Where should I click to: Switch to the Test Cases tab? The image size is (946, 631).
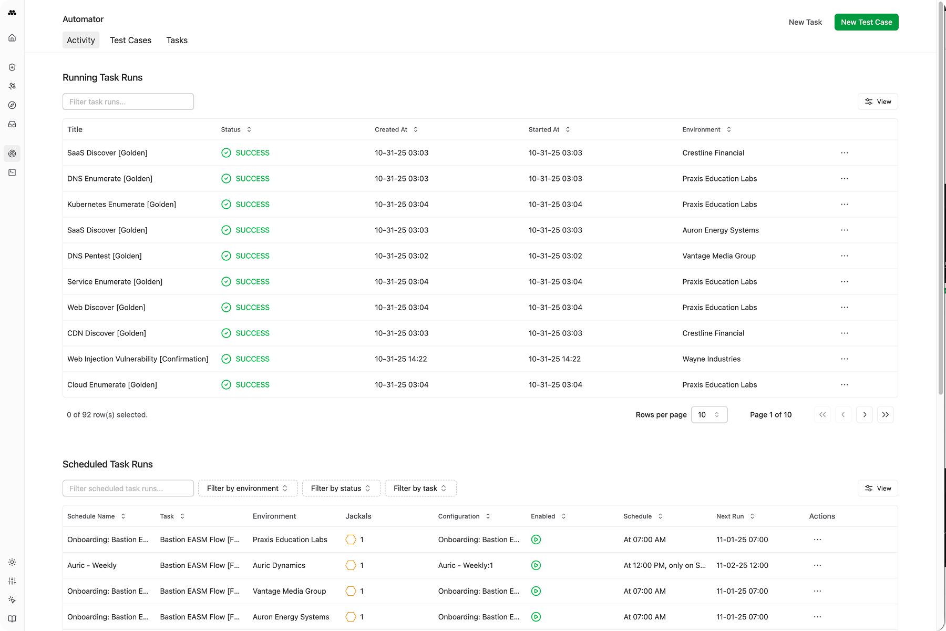click(x=130, y=40)
